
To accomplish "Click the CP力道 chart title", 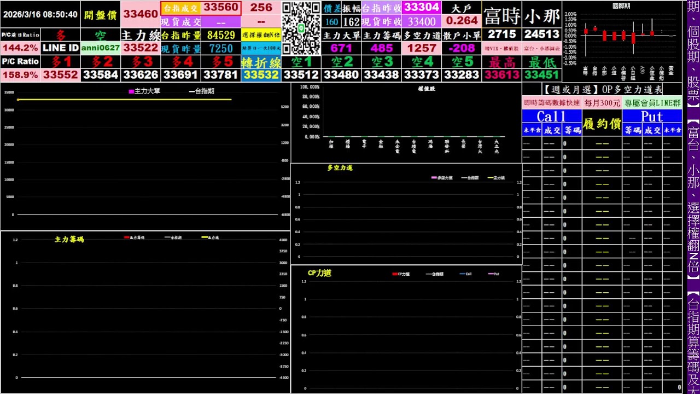I will [319, 273].
